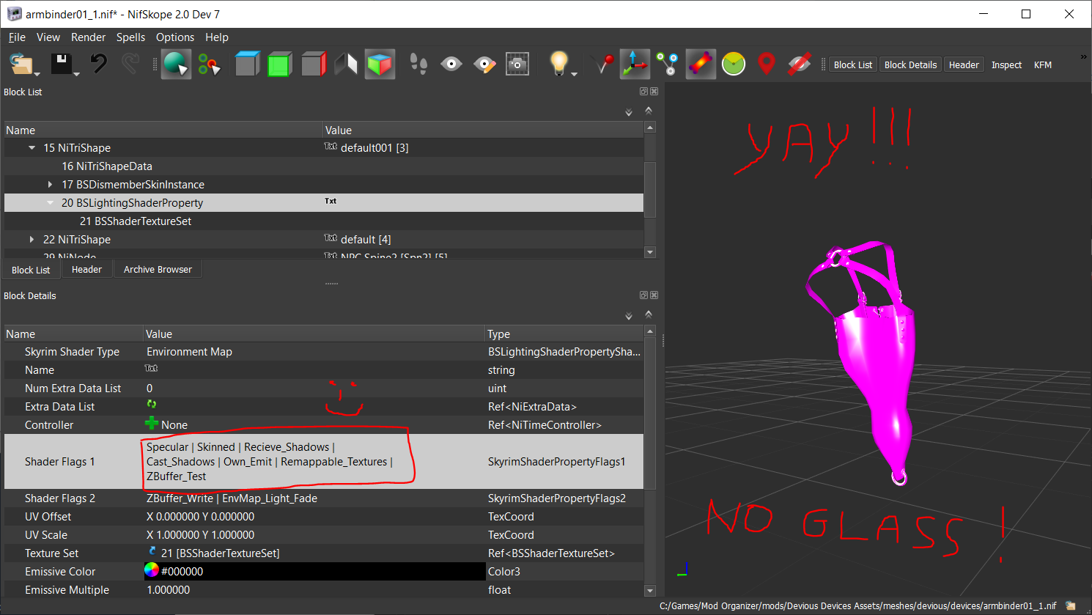The image size is (1092, 615).
Task: Click the Save As floppy disk icon
Action: [x=64, y=65]
